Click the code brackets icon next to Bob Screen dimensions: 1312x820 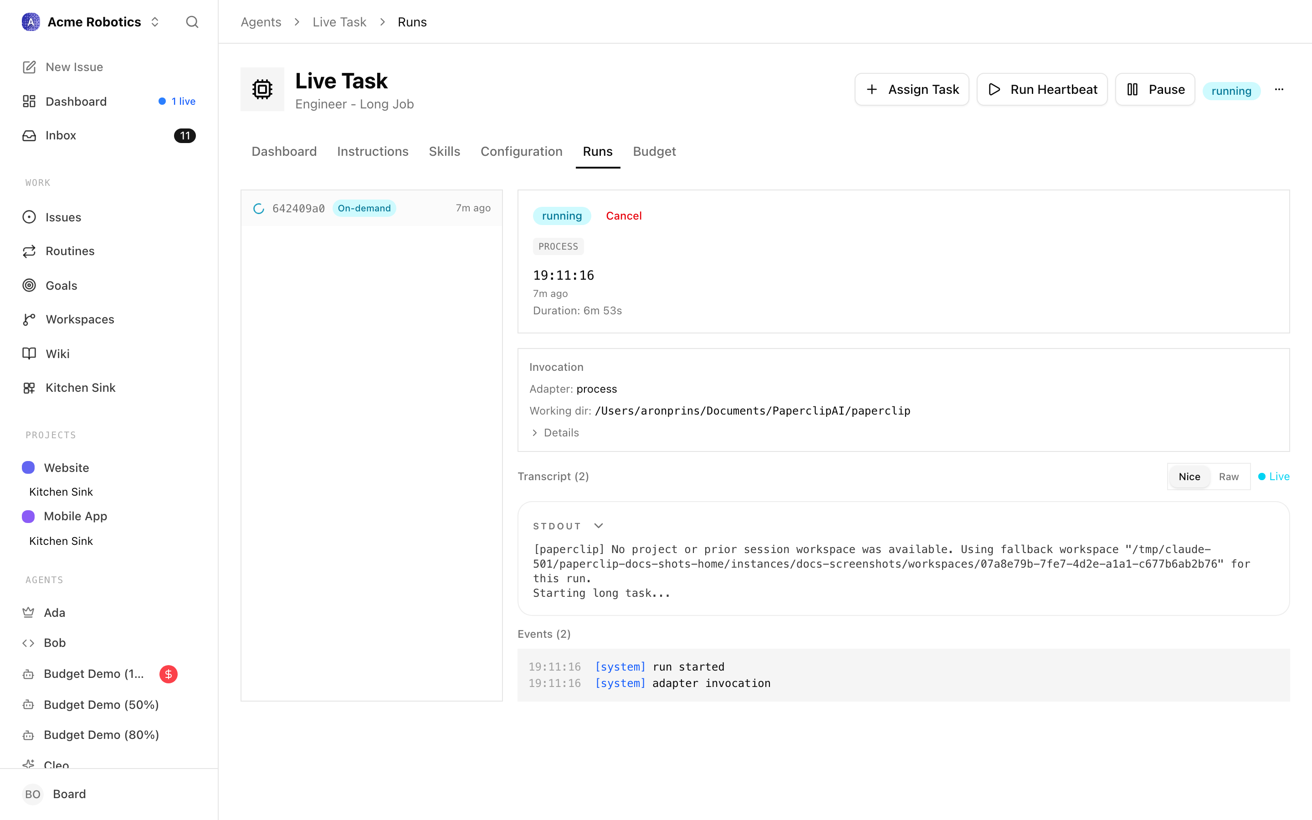tap(28, 643)
